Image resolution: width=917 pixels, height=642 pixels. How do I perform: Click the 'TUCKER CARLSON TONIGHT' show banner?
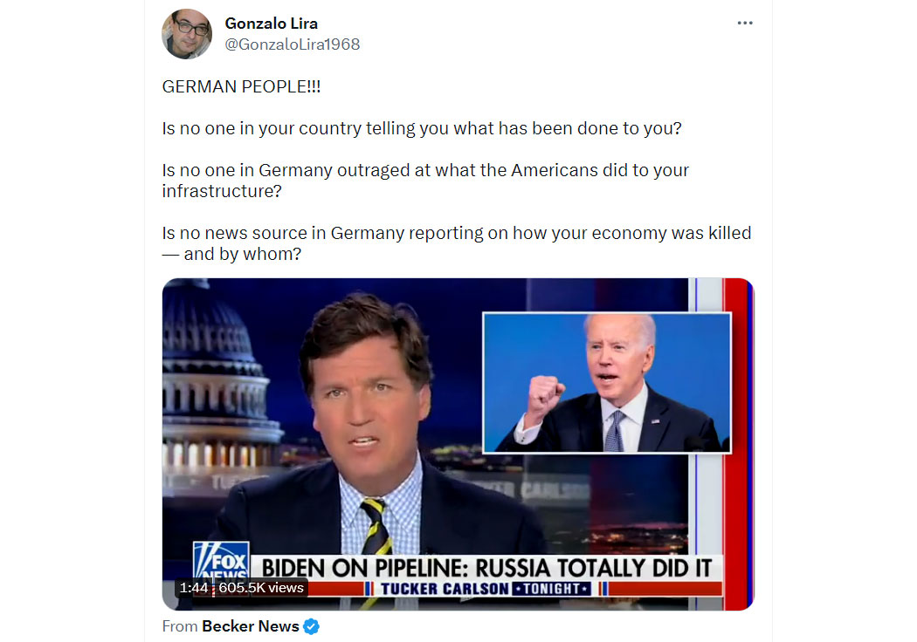pyautogui.click(x=486, y=589)
